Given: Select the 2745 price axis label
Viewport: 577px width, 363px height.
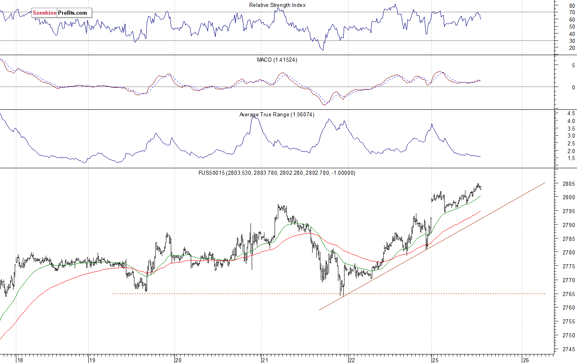Looking at the screenshot, I should tap(568, 349).
